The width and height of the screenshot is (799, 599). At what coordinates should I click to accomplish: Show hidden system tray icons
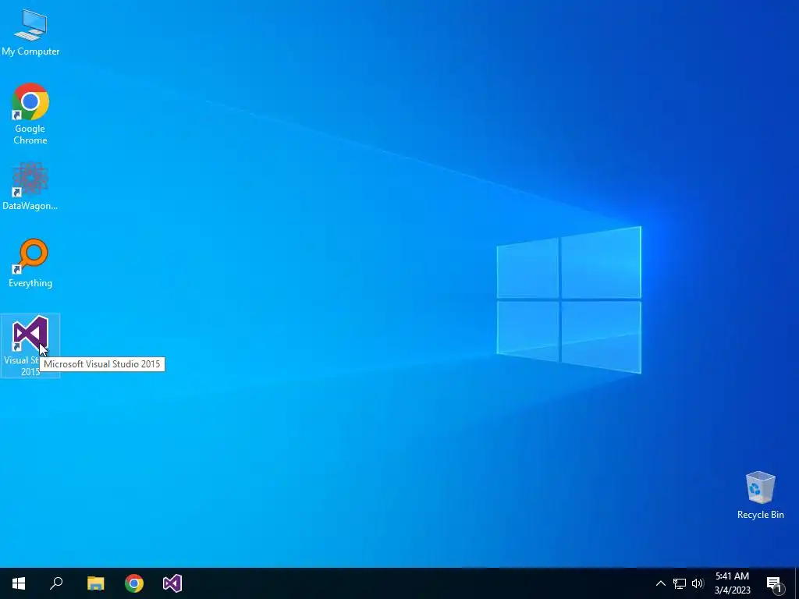tap(660, 583)
